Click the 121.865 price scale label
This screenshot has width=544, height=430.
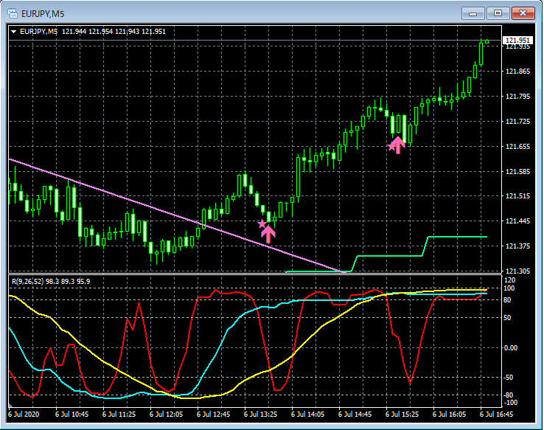[x=517, y=72]
